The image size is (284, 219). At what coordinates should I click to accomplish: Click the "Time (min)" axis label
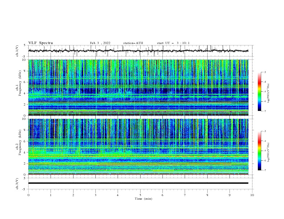pyautogui.click(x=143, y=199)
